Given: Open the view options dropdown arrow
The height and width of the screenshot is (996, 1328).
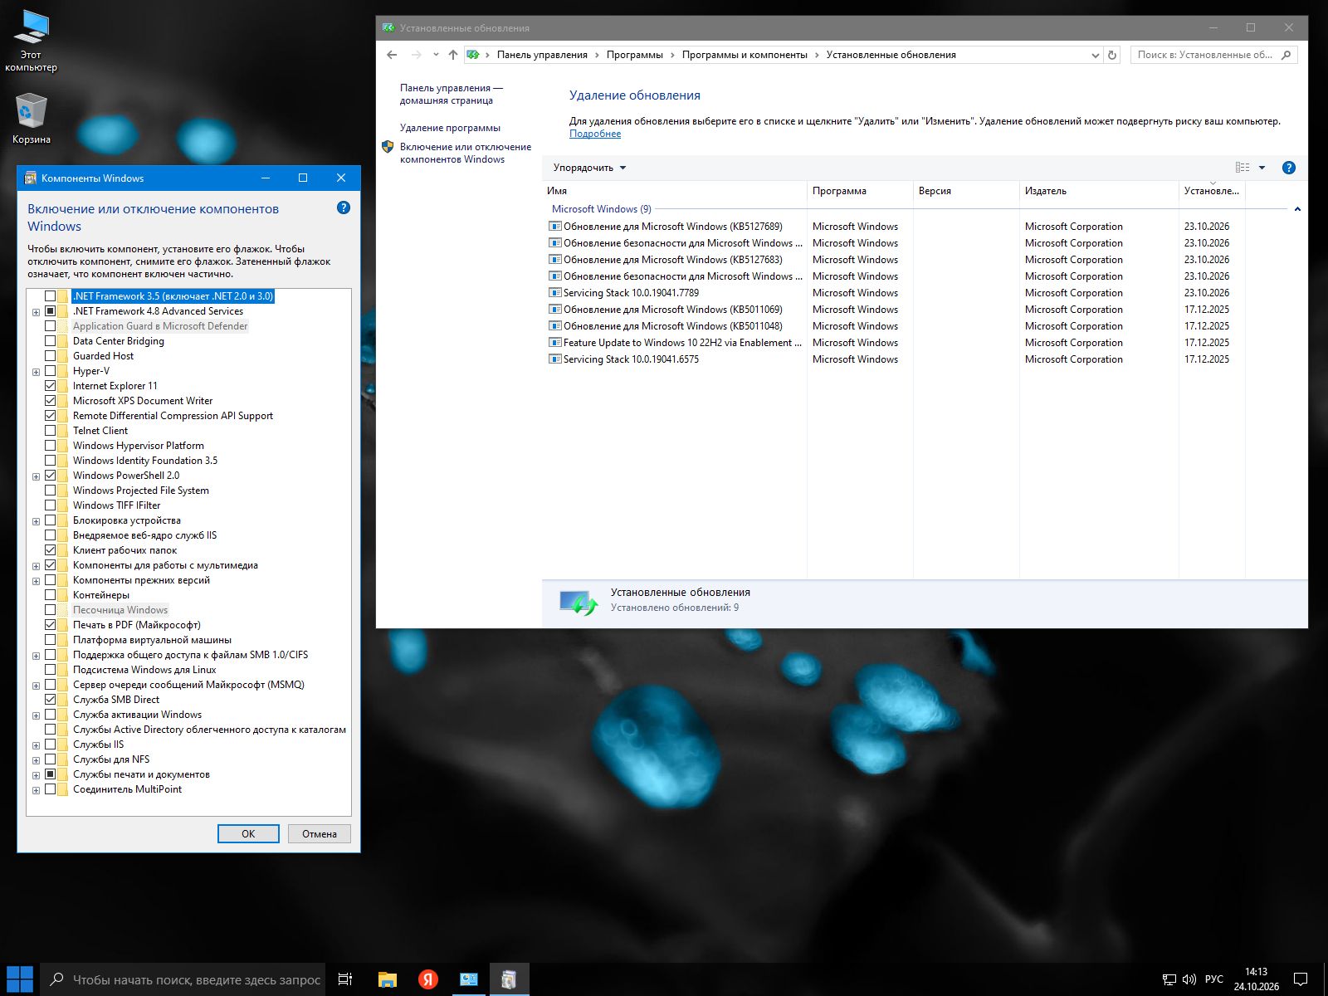Looking at the screenshot, I should [1262, 168].
